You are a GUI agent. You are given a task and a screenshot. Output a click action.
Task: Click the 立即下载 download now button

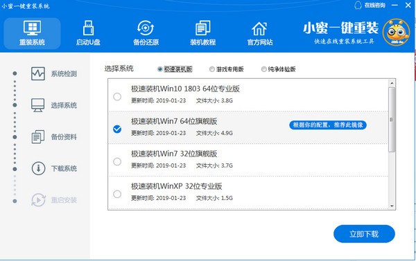coord(364,234)
